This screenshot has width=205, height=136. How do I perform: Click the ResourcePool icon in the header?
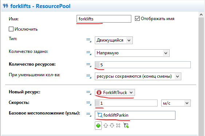(5, 6)
